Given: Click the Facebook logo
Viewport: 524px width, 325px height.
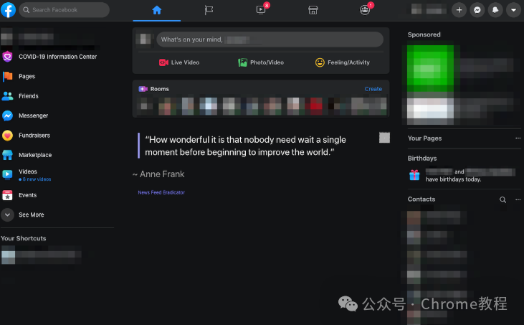Looking at the screenshot, I should [8, 10].
